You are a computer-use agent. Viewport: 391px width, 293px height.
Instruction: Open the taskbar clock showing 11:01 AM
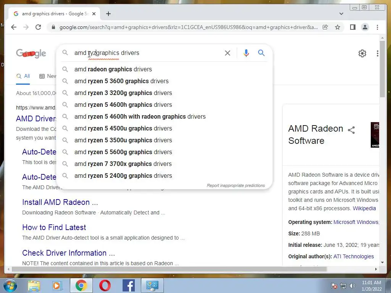(371, 286)
